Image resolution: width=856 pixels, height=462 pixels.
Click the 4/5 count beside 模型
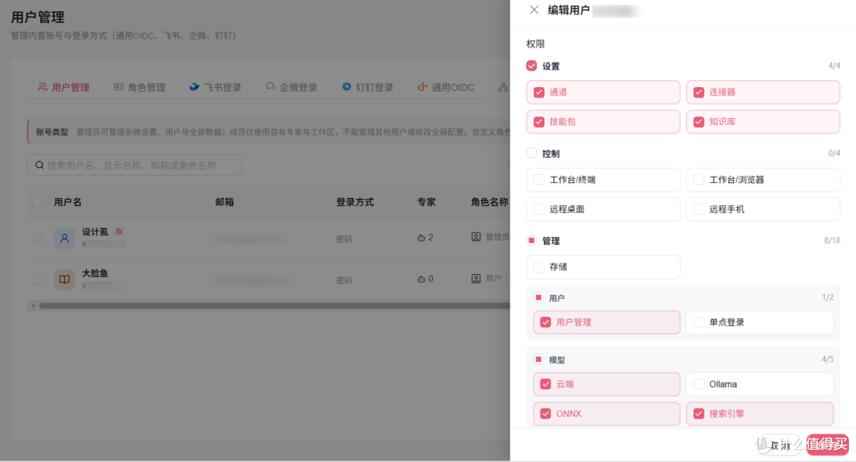(x=827, y=359)
